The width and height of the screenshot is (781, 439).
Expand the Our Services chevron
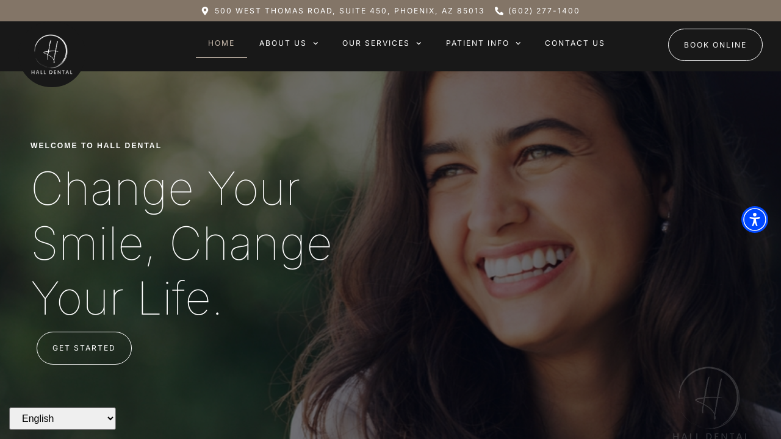coord(419,43)
